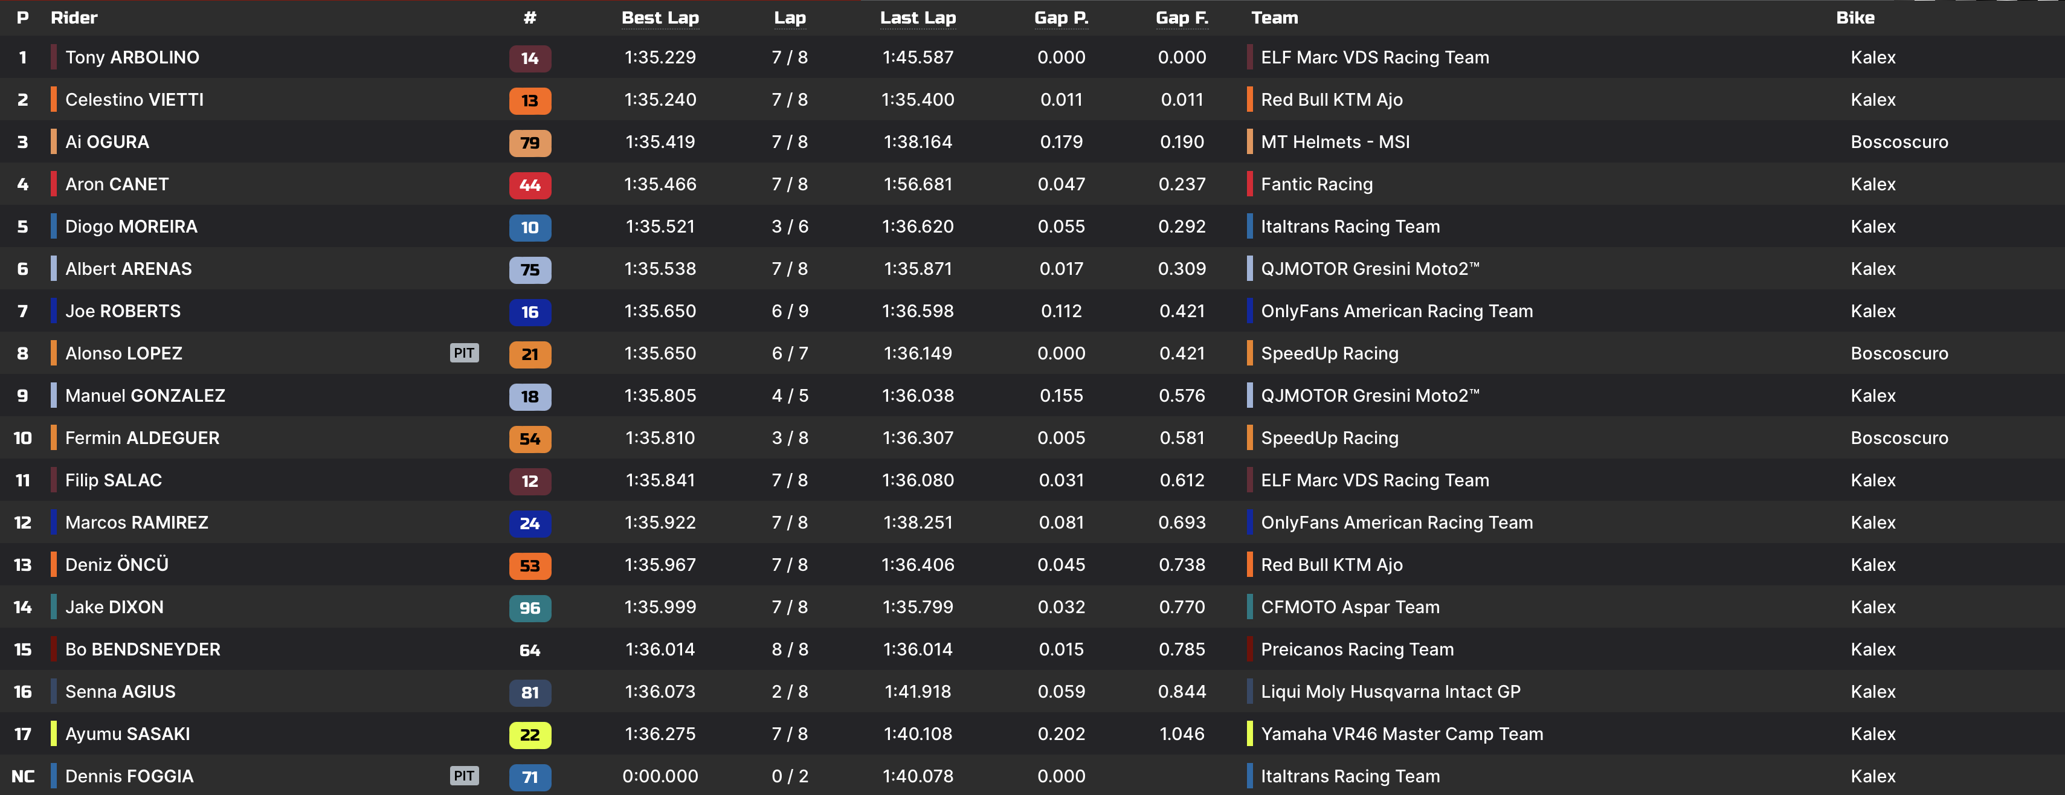This screenshot has height=795, width=2065.
Task: Sort by the Best Lap column header
Action: (660, 18)
